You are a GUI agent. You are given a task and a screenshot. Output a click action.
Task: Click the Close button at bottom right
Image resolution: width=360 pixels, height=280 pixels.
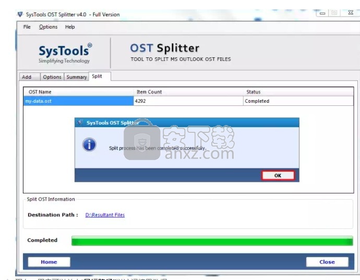click(x=327, y=262)
